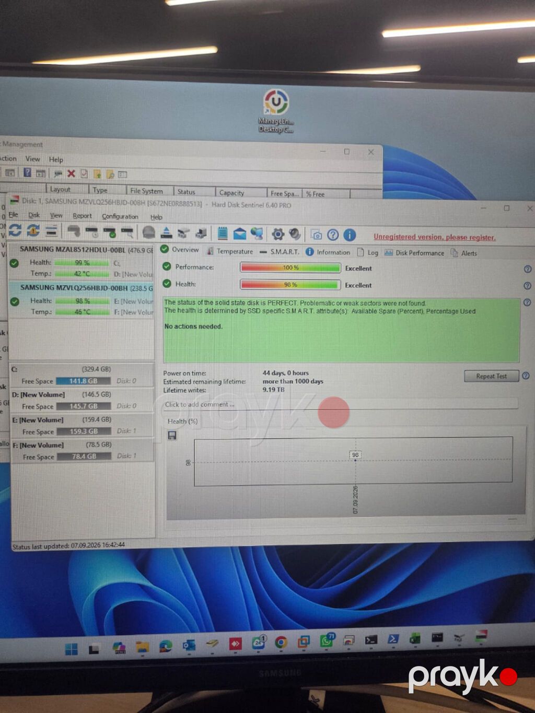Click help icon beside the status text box

pyautogui.click(x=527, y=302)
